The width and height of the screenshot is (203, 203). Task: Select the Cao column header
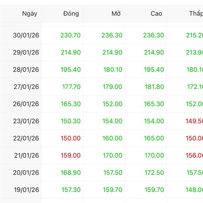pos(156,14)
